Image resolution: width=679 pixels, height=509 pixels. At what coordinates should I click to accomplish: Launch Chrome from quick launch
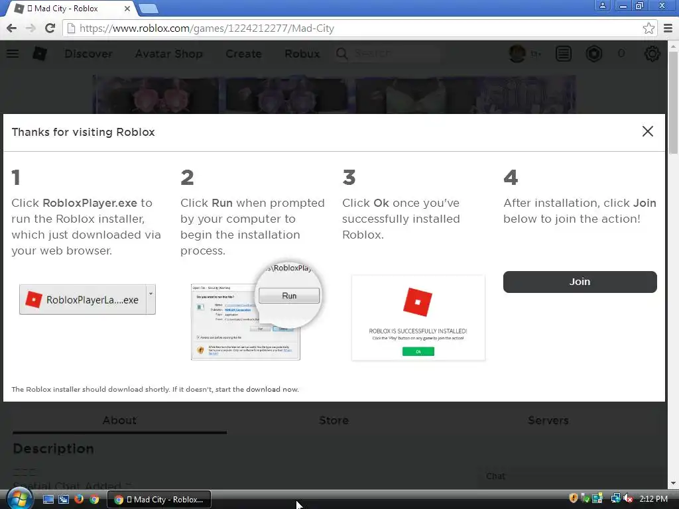(94, 500)
